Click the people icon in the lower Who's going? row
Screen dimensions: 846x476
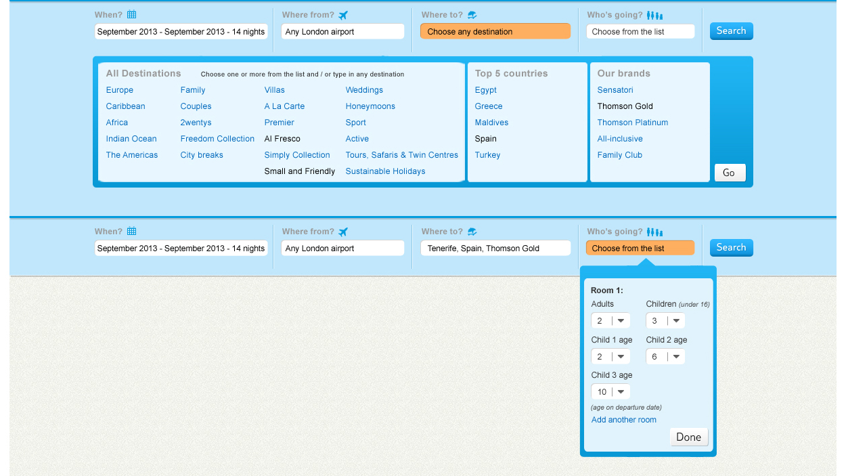click(x=654, y=232)
